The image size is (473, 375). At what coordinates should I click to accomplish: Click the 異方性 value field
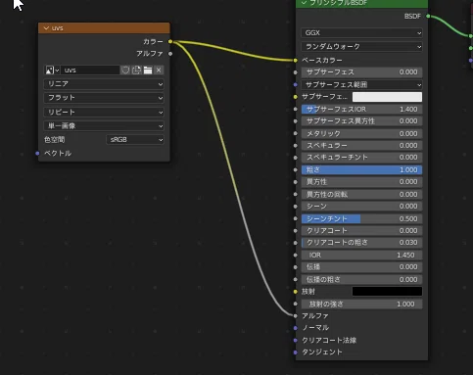[x=361, y=182]
